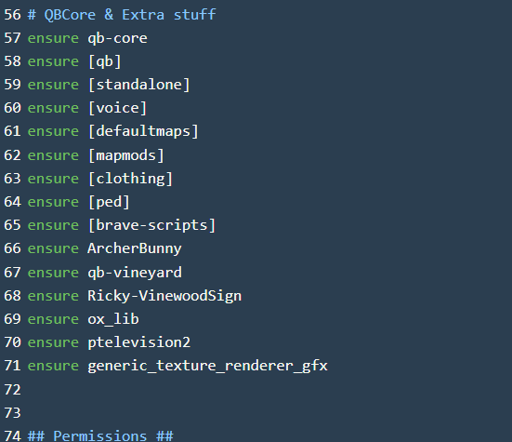Click the Permissions comment on line 74
Viewport: 512px width, 442px height.
pos(100,436)
